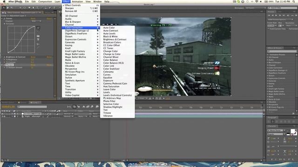Choose Remove All from Effect menu
Screen dimensions: 298x167
[81, 11]
